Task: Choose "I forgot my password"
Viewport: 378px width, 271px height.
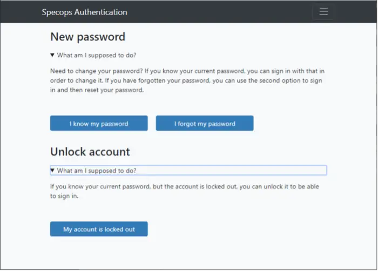Action: [x=205, y=123]
